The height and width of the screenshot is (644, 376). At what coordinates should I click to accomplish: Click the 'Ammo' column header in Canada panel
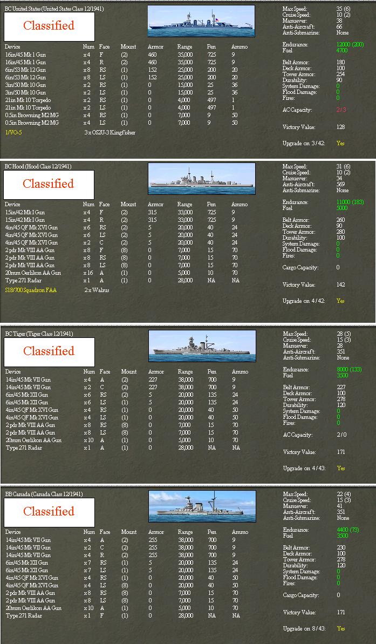[x=240, y=532]
